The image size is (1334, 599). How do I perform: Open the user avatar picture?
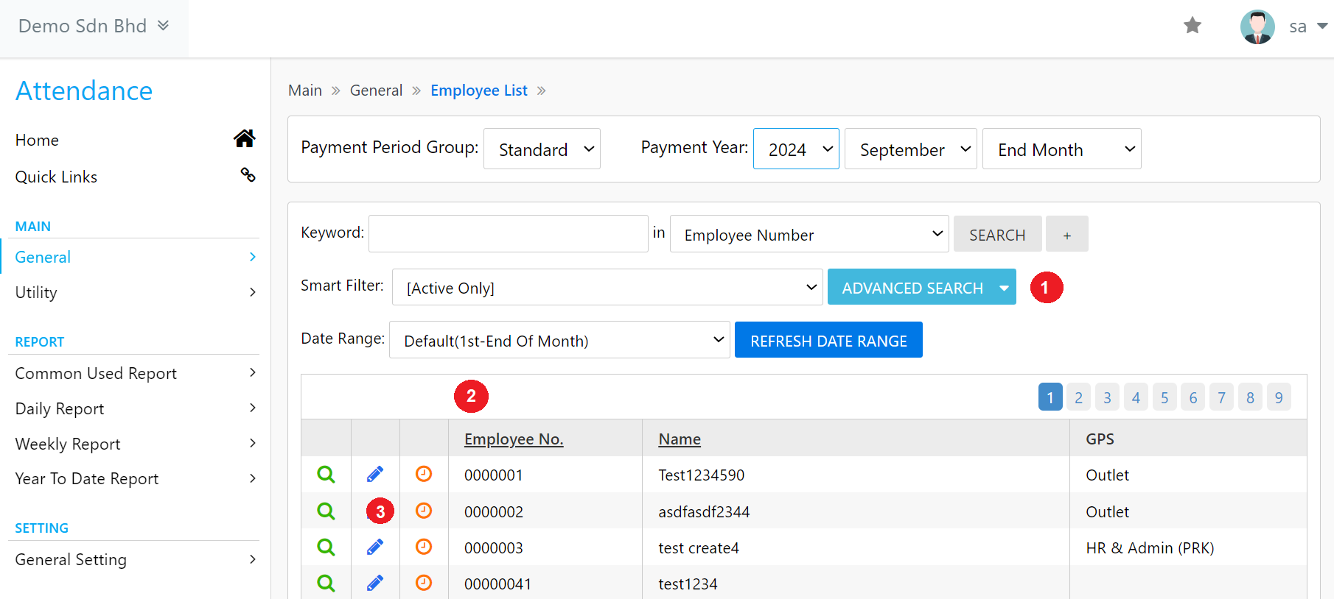coord(1257,27)
